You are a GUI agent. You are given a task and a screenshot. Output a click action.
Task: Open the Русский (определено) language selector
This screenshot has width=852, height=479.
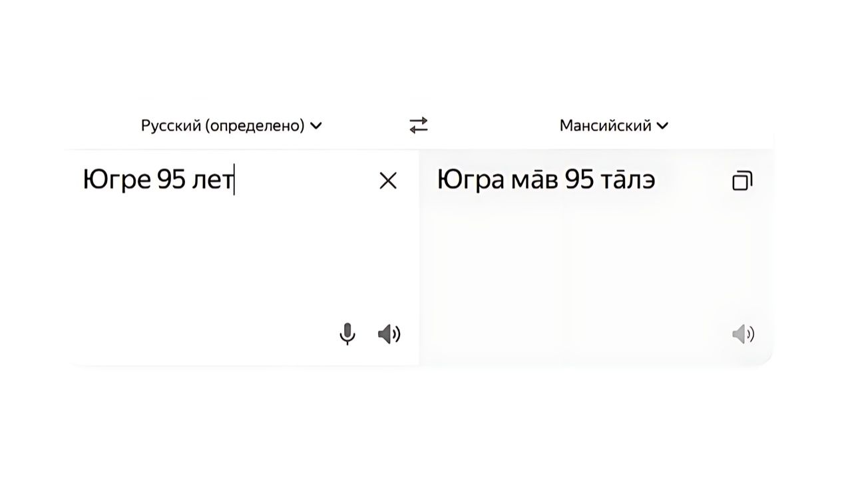pos(222,125)
